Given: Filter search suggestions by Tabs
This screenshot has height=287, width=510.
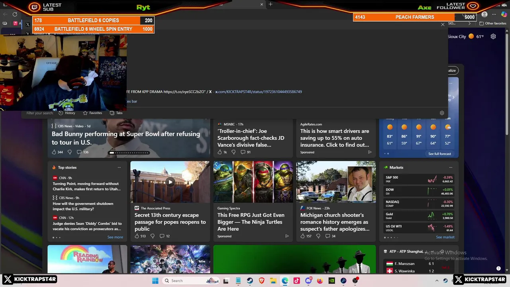Looking at the screenshot, I should click(116, 113).
